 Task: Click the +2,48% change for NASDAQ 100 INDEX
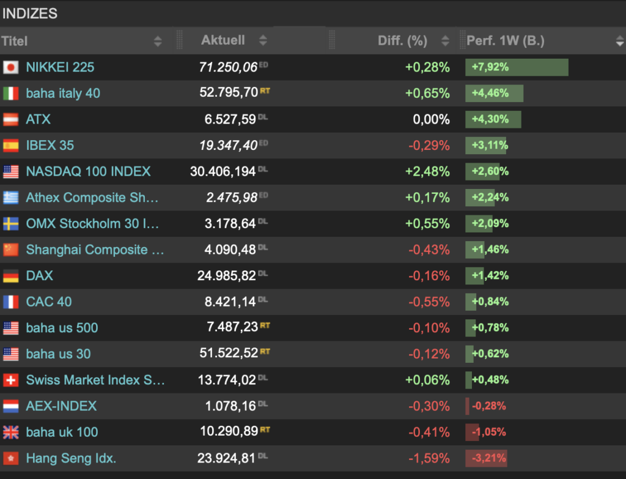pos(427,171)
